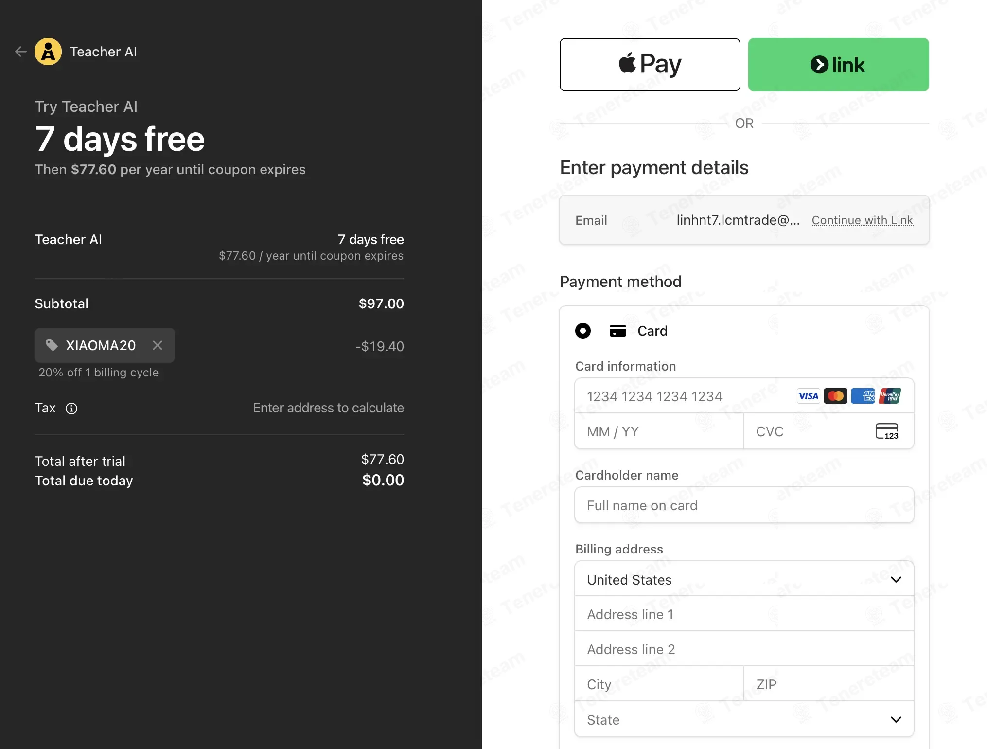Screen dimensions: 987x749
Task: Click the ZIP field
Action: point(829,684)
